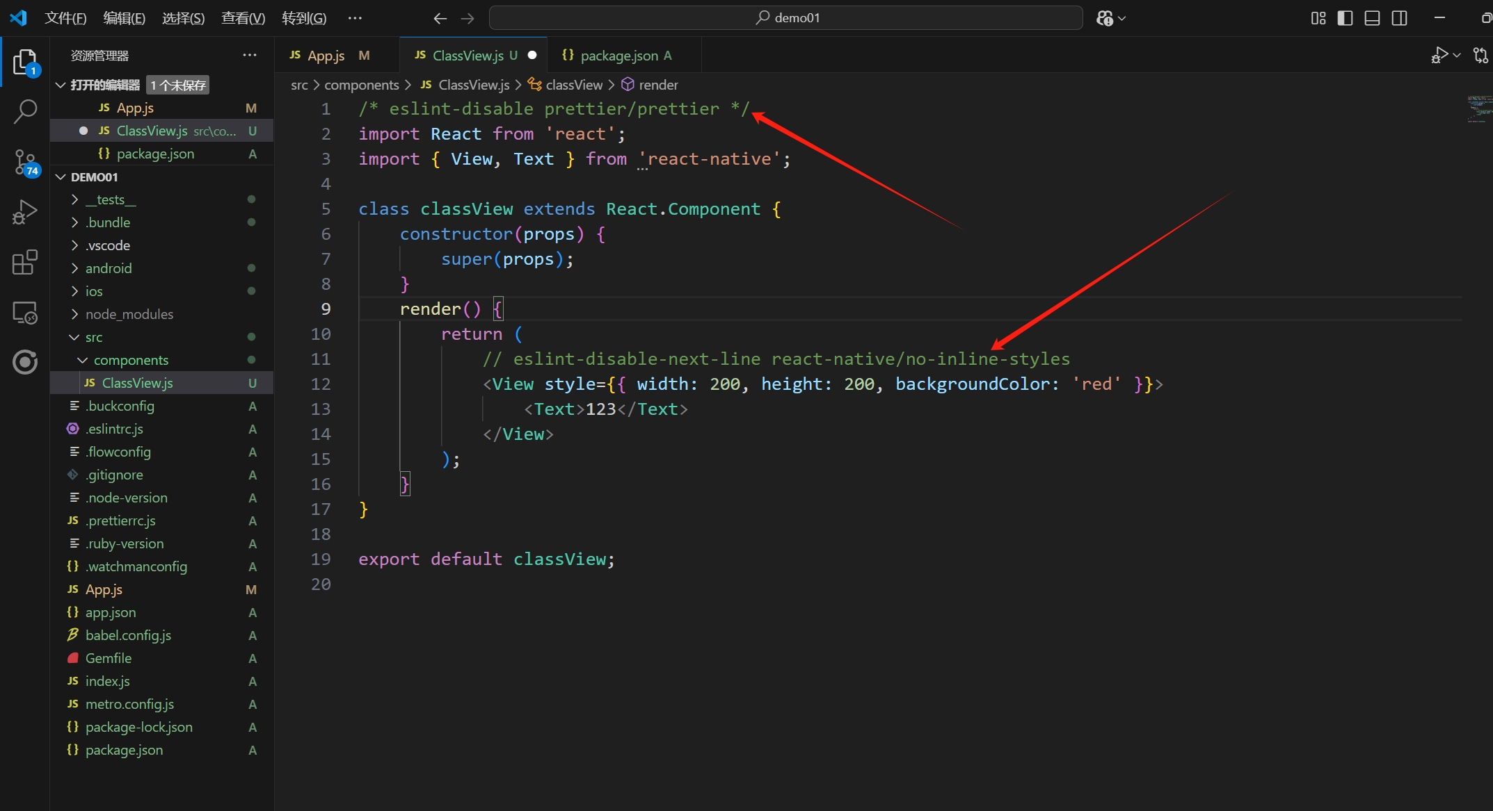Open Source Control view with 74 badge
The width and height of the screenshot is (1493, 811).
point(25,163)
